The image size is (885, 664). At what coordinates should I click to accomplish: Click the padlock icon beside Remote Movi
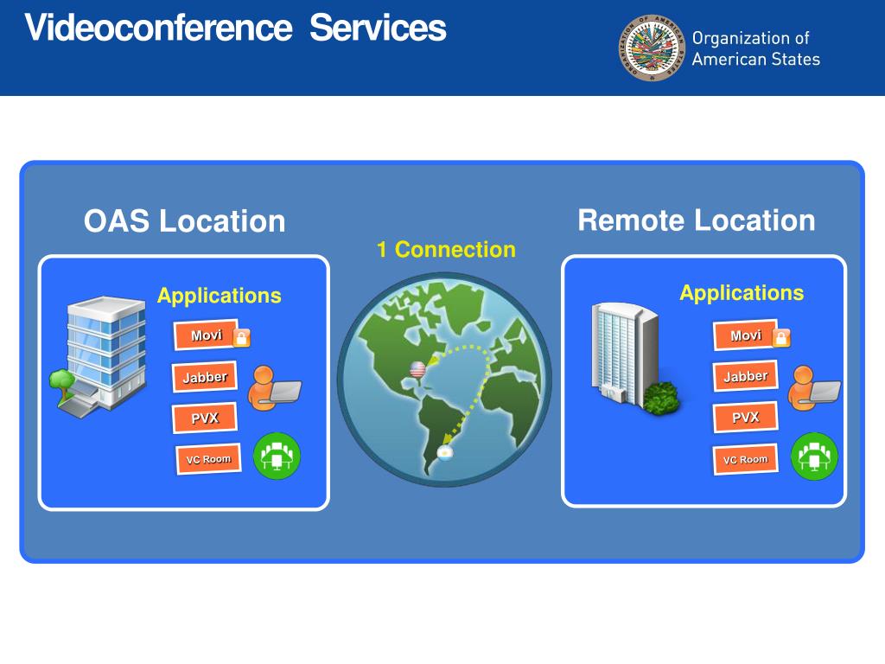click(x=781, y=337)
